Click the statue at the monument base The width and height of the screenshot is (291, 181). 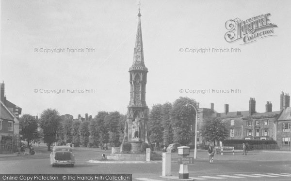[x=136, y=129]
